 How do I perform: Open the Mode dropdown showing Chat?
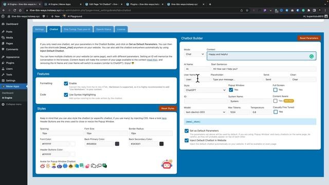click(x=194, y=54)
